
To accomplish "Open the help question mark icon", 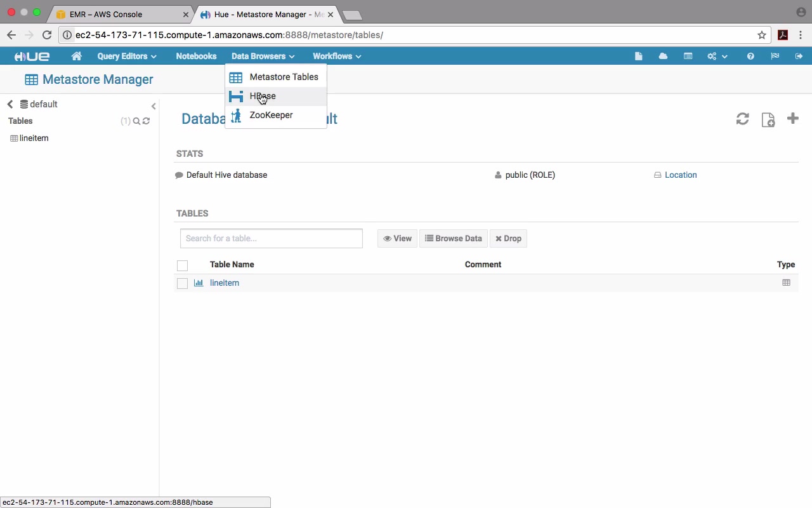I will [x=750, y=56].
